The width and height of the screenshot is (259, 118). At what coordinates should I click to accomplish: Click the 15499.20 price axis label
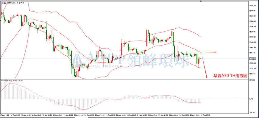(x=252, y=37)
